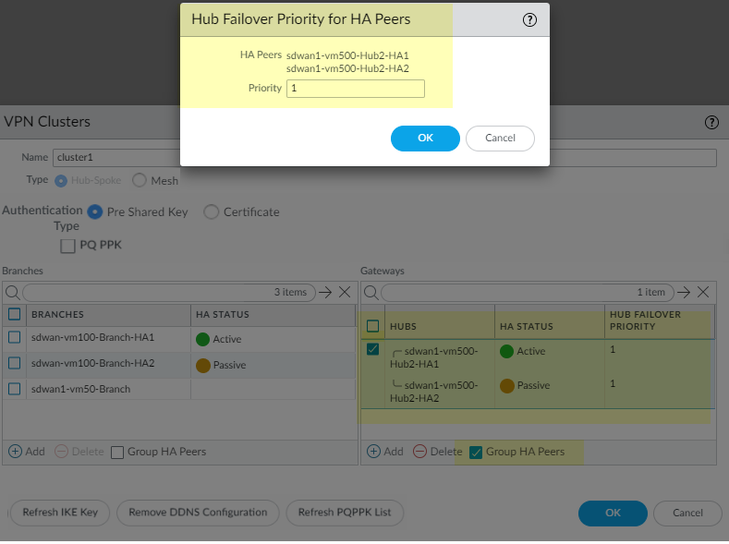Screen dimensions: 729x544
Task: Apply the Gateways filter arrow
Action: [x=684, y=292]
